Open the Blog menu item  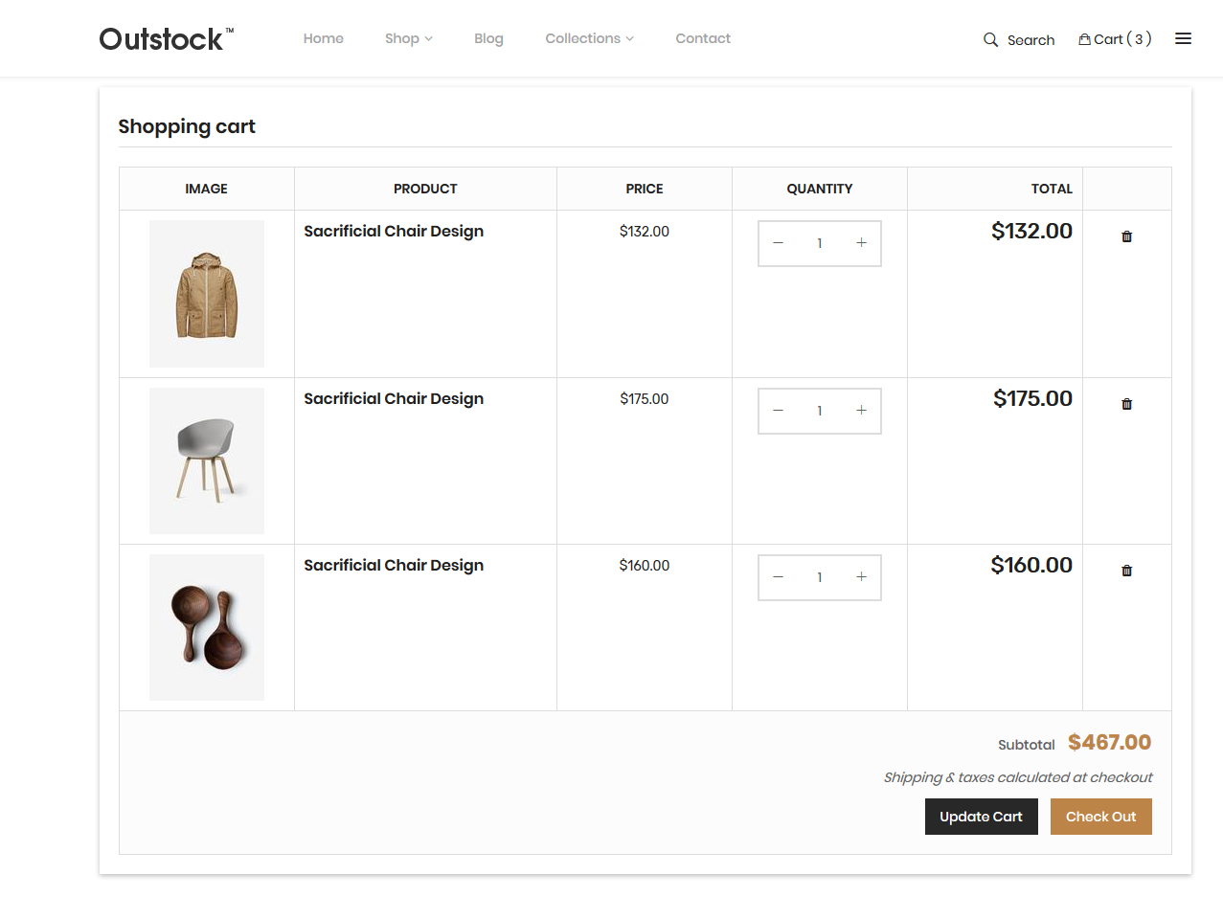(x=488, y=38)
